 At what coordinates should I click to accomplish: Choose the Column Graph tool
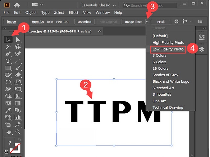pos(18,117)
